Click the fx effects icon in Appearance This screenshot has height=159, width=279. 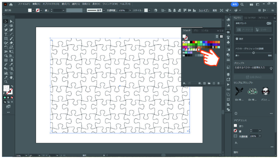(x=236, y=143)
